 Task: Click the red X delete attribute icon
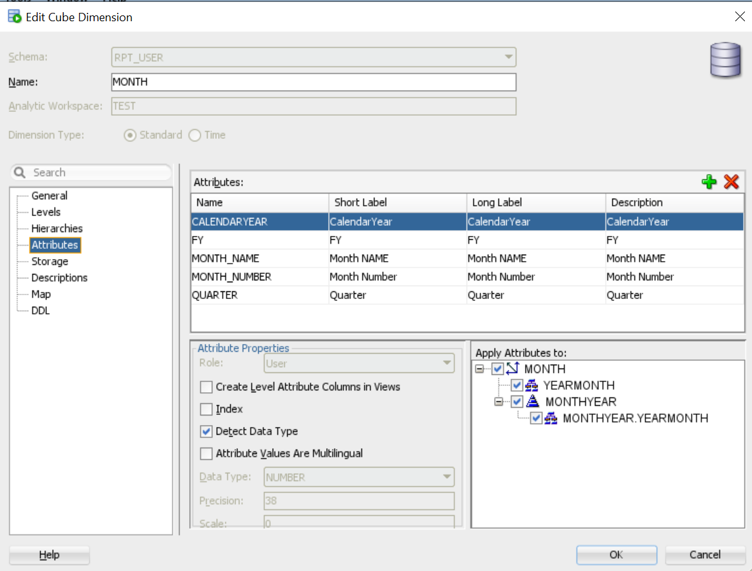[x=731, y=182]
